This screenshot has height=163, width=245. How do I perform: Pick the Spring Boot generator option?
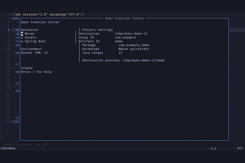(33, 41)
